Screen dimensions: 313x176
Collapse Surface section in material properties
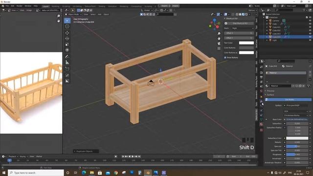tap(270, 95)
